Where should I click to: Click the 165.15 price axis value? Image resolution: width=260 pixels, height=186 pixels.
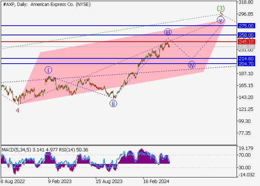[x=246, y=85]
